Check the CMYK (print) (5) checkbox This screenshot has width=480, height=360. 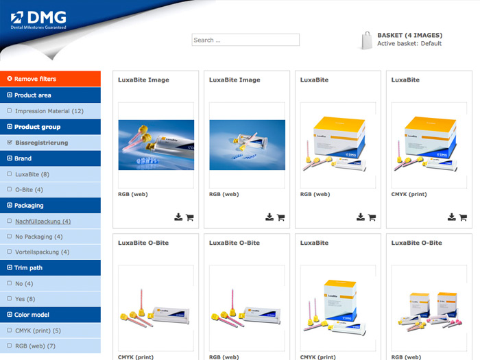10,331
